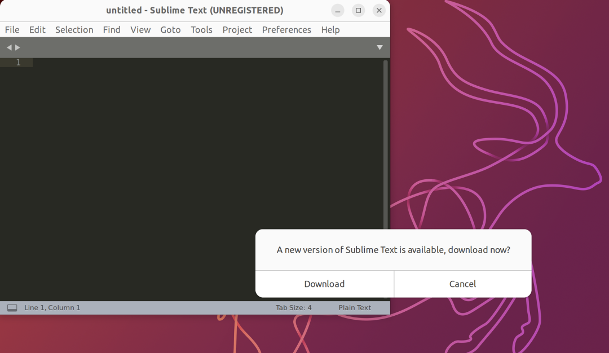
Task: Open the Find menu
Action: point(112,30)
